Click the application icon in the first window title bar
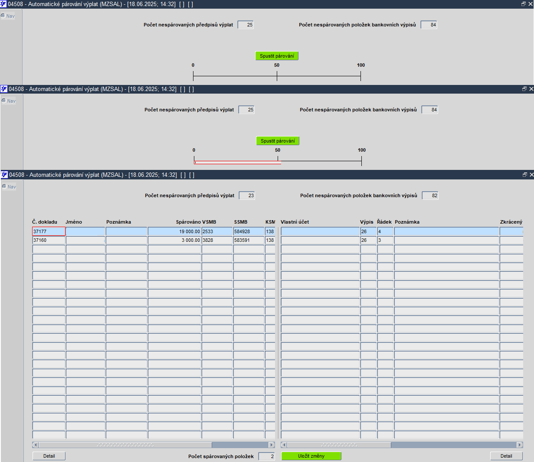Viewport: 534px width, 462px height. click(x=3, y=4)
